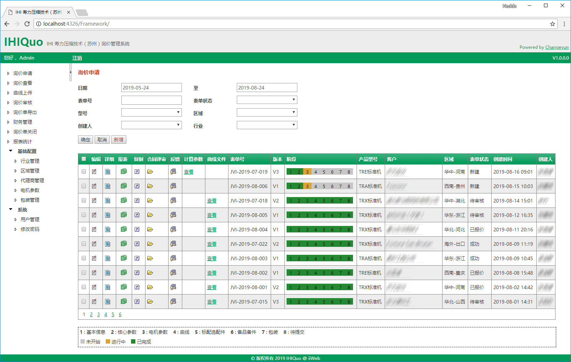Copy row JVI-2019-07-015 with copy icon
The height and width of the screenshot is (362, 571).
click(x=137, y=302)
